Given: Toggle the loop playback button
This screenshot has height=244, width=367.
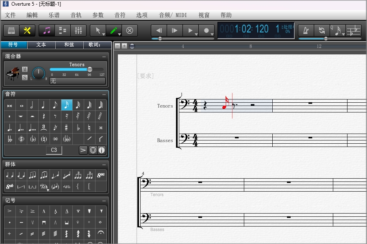Looking at the screenshot, I should (321, 30).
